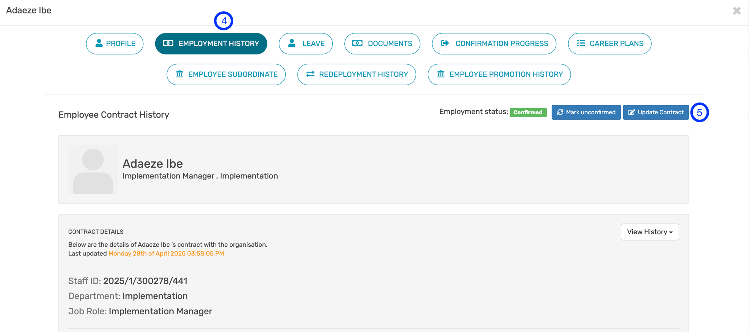Expand the View History dropdown
Screen dimensions: 749x332
tap(650, 232)
